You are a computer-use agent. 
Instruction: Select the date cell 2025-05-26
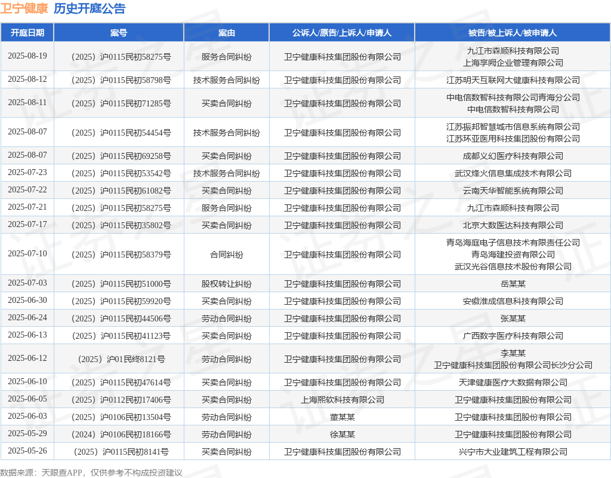tap(27, 452)
